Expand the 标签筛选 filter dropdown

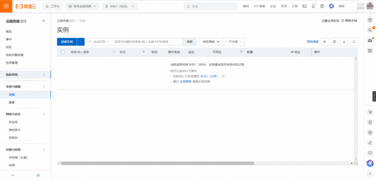211,42
